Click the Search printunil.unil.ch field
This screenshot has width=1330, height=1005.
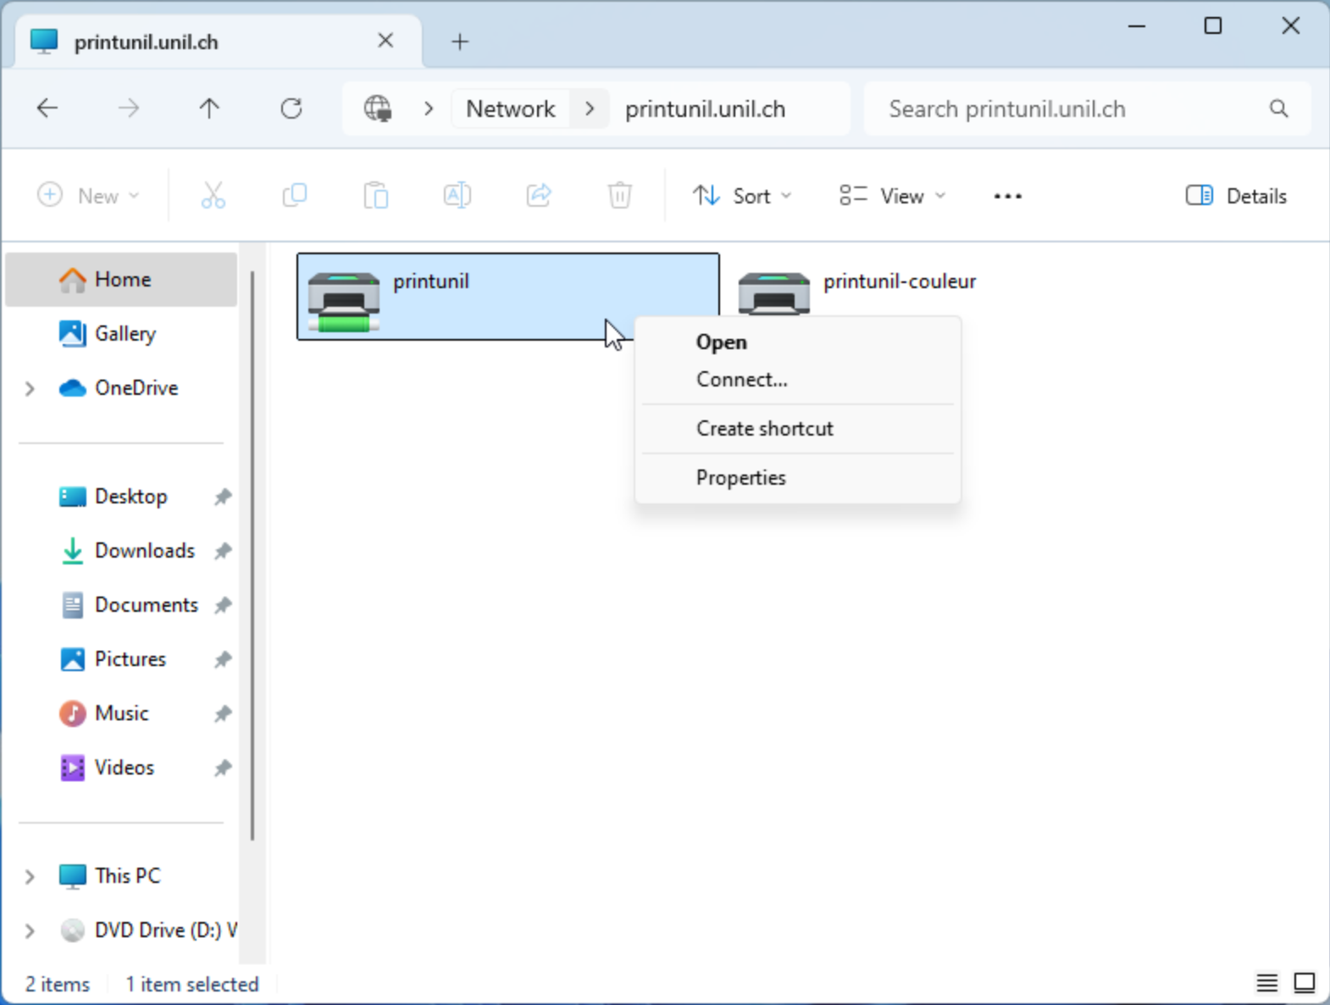[1067, 109]
